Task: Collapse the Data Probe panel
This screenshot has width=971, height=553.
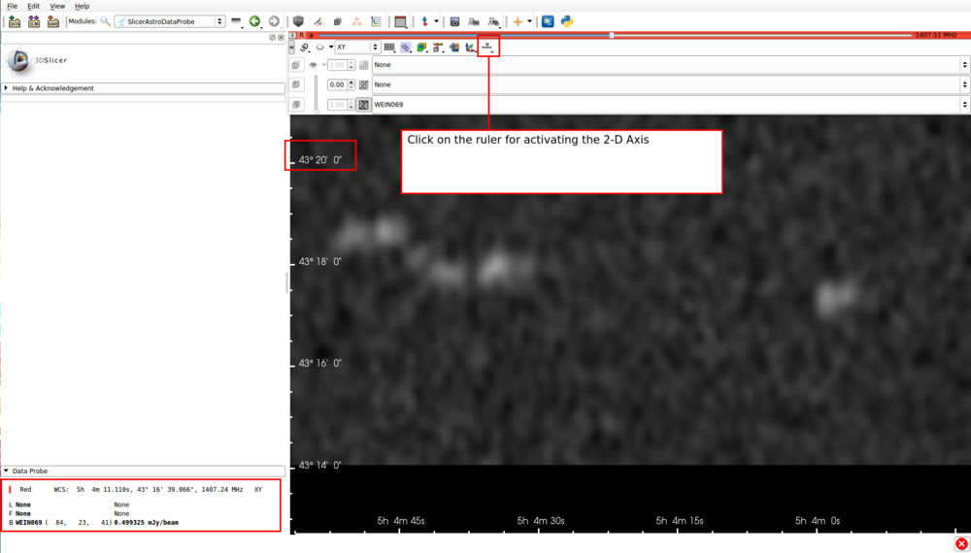Action: coord(29,471)
